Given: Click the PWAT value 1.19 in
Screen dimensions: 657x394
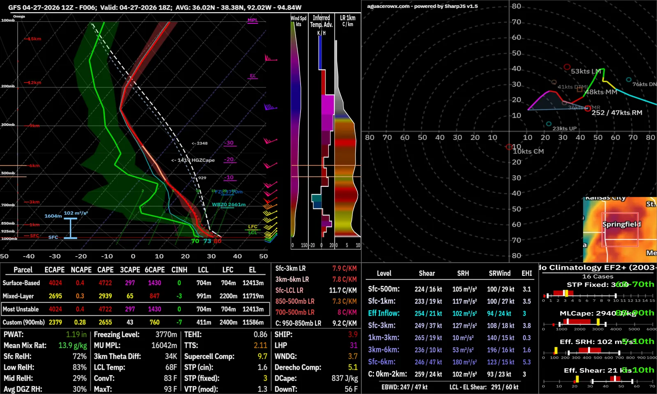Looking at the screenshot, I should 76,334.
